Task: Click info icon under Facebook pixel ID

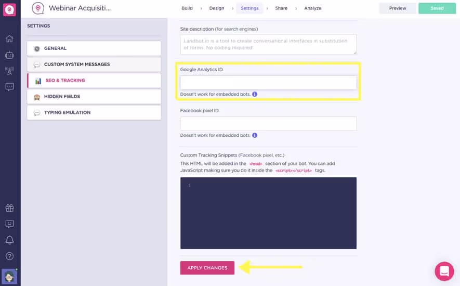Action: click(x=255, y=135)
